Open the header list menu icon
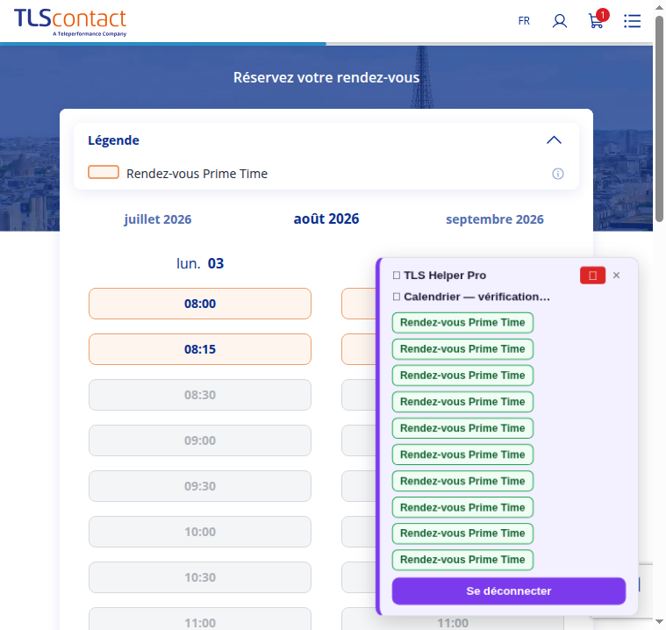666x630 pixels. [x=632, y=21]
